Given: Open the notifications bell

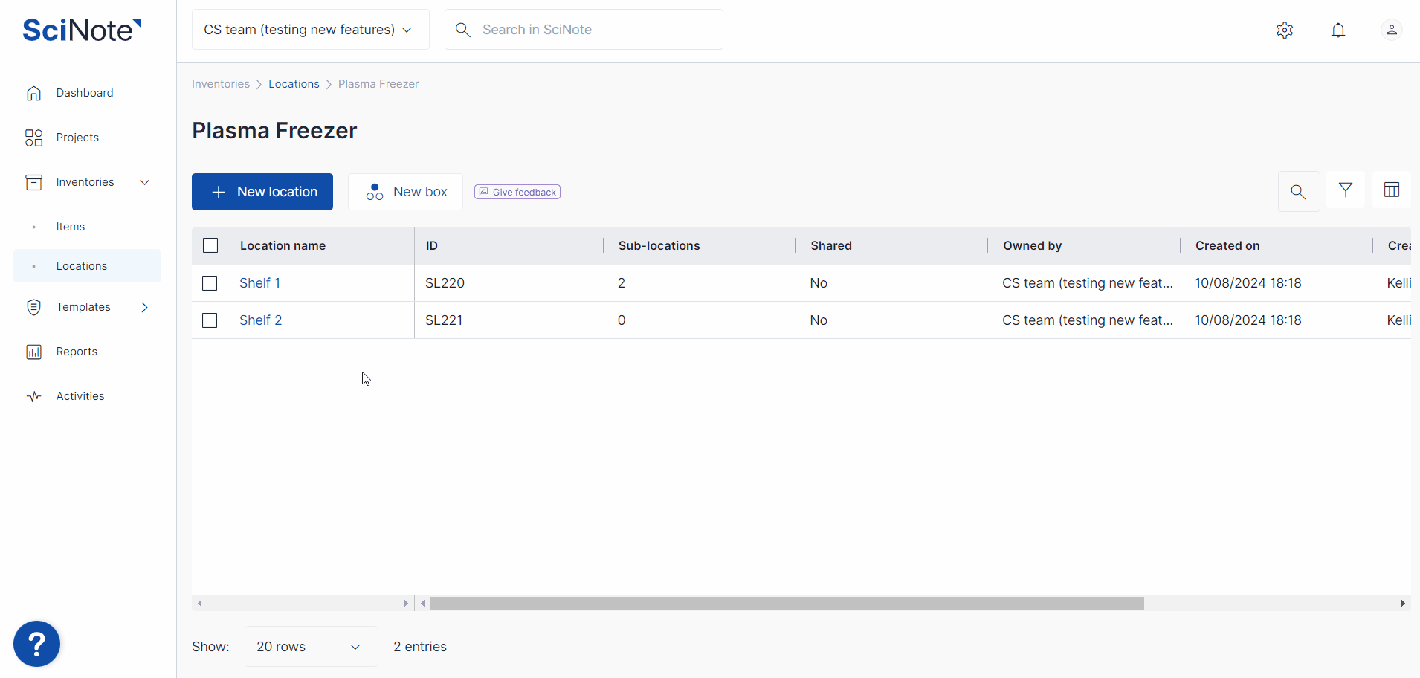Looking at the screenshot, I should (1338, 30).
